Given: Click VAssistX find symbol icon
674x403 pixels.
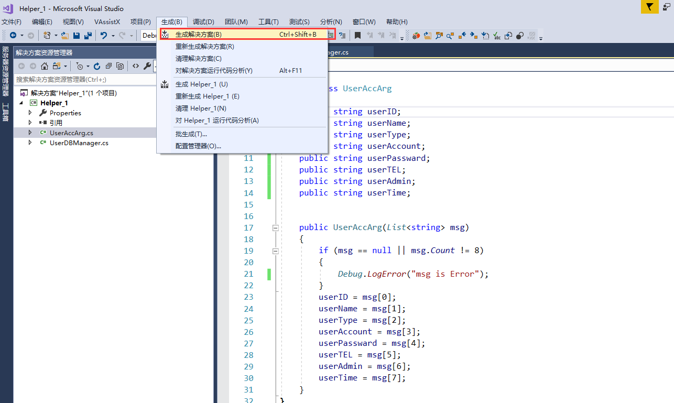Looking at the screenshot, I should pos(439,36).
